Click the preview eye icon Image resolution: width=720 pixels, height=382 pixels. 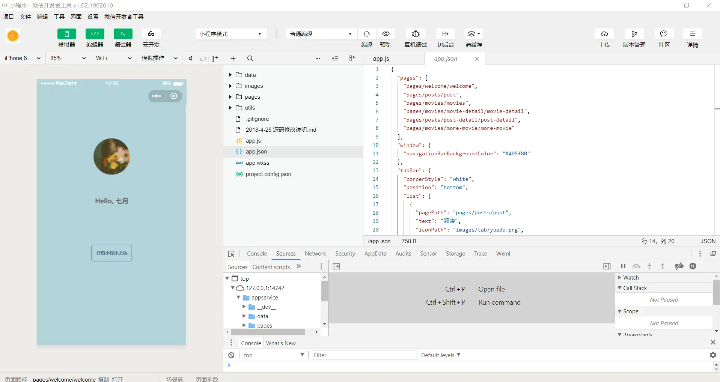pos(386,34)
